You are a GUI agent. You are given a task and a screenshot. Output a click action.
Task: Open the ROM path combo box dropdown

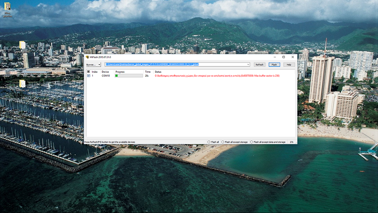tap(248, 65)
